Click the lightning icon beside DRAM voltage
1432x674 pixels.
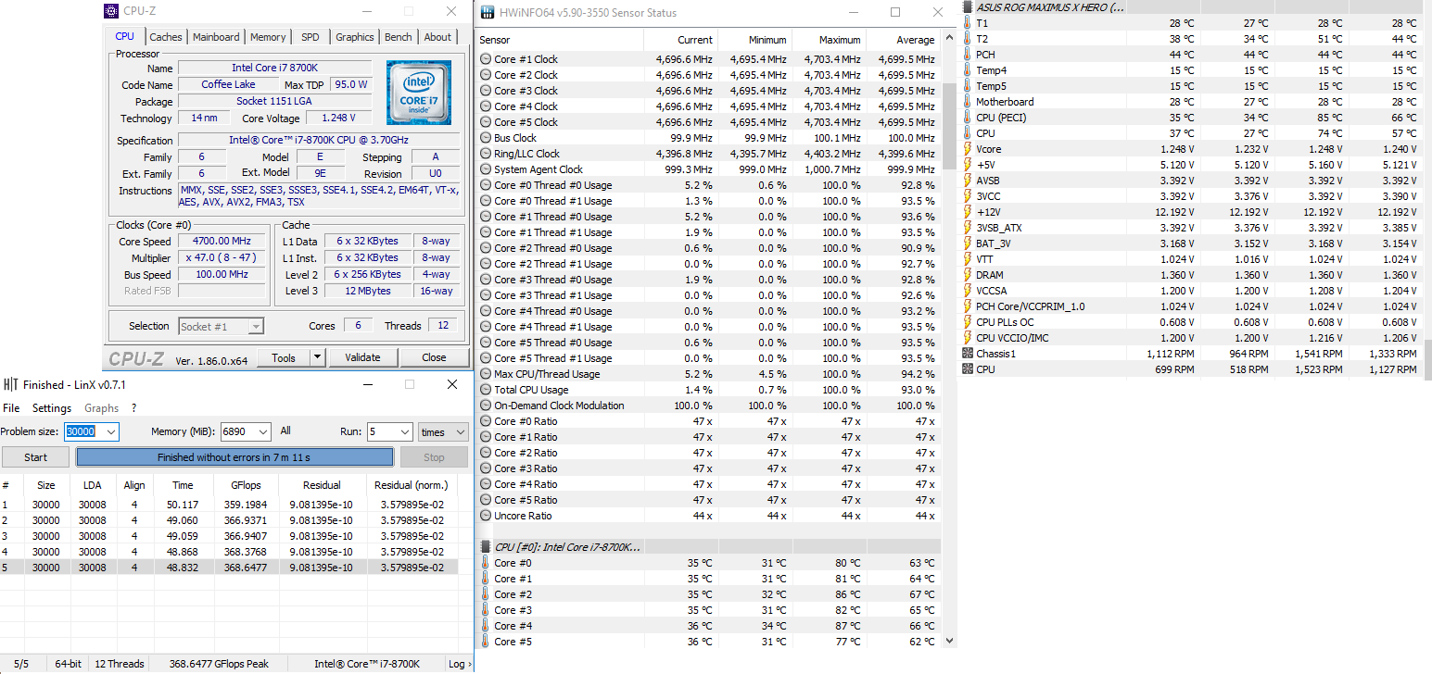(968, 275)
